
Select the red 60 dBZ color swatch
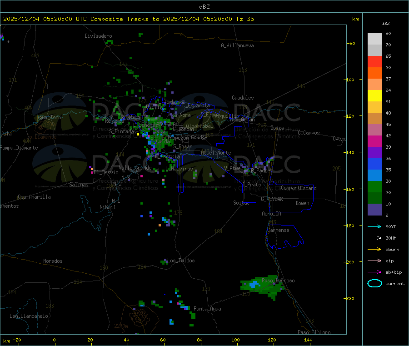pyautogui.click(x=374, y=61)
